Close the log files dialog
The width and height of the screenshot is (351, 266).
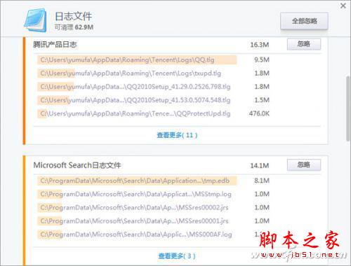click(343, 6)
